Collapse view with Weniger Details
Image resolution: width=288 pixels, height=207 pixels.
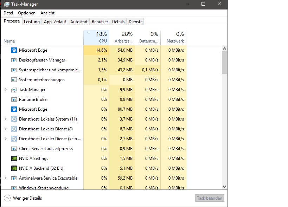coord(23,198)
